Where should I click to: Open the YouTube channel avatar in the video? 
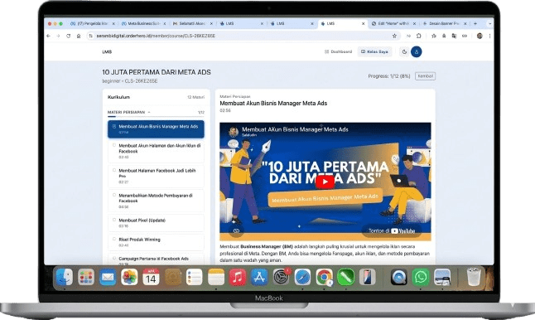click(x=234, y=132)
